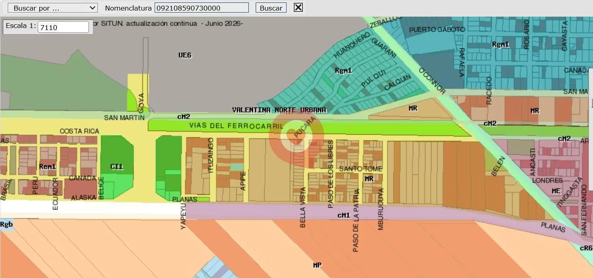Click the 'SAN MARTIN' street label
This screenshot has width=593, height=278.
click(124, 118)
